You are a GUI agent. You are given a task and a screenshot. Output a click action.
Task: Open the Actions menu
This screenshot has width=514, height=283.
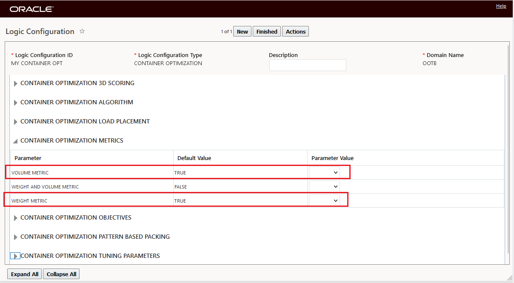(x=296, y=31)
